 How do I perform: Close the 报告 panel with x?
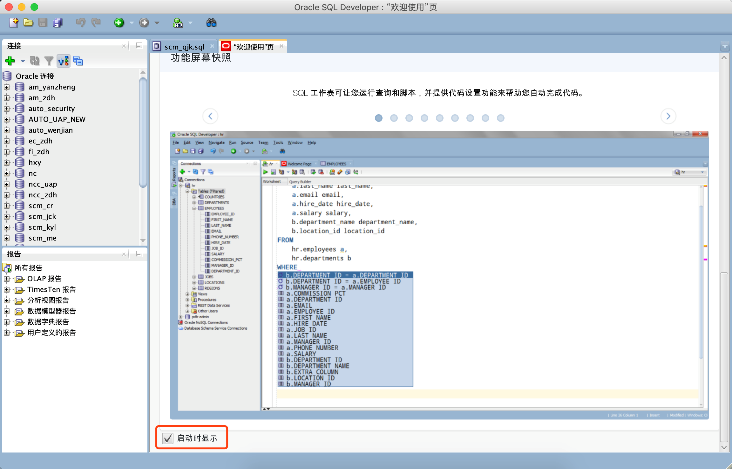click(x=124, y=254)
